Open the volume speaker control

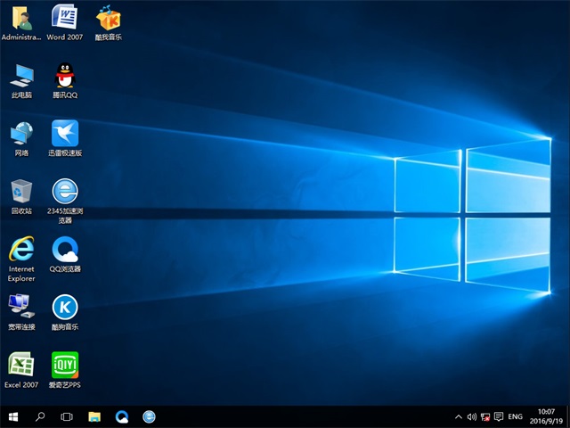[472, 416]
